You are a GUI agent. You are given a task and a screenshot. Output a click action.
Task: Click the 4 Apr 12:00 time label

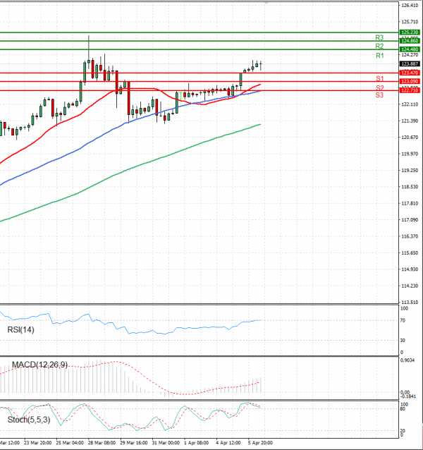pyautogui.click(x=228, y=443)
